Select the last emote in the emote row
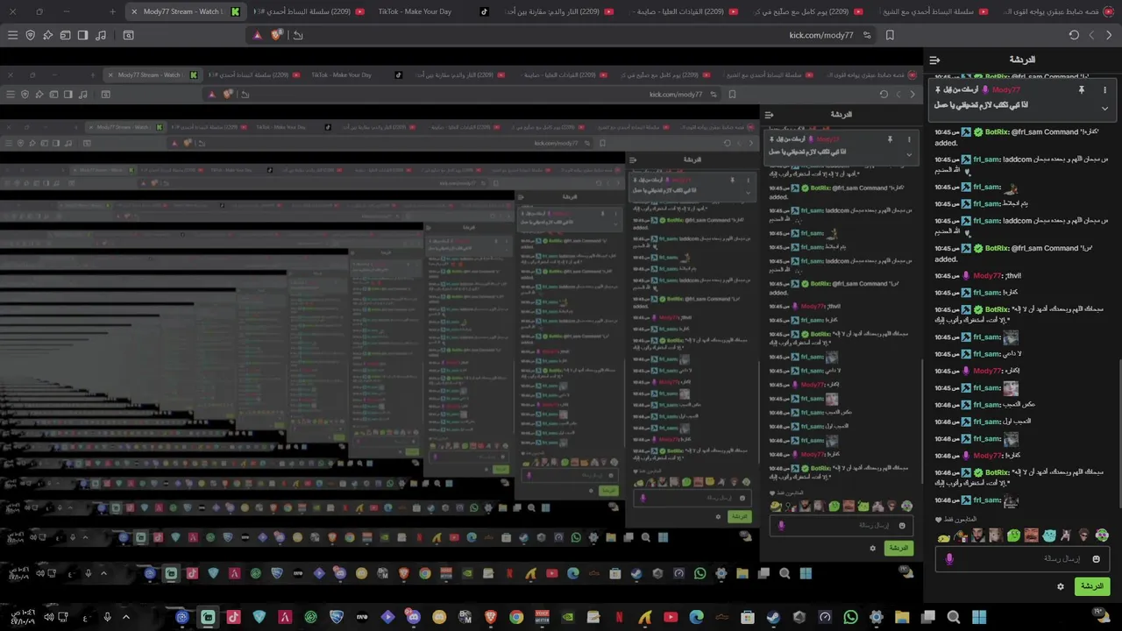 point(1102,535)
